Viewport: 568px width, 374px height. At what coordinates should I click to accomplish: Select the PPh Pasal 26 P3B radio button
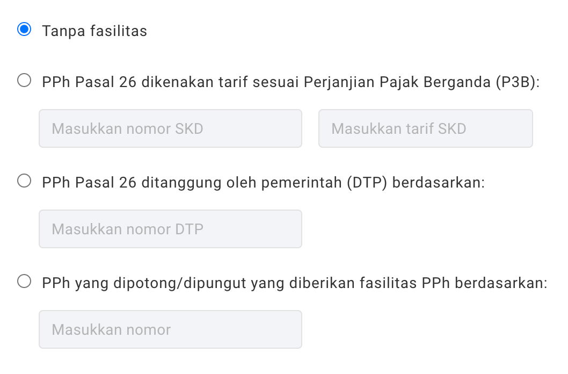click(x=24, y=81)
